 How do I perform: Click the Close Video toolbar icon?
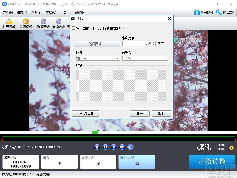26,21
